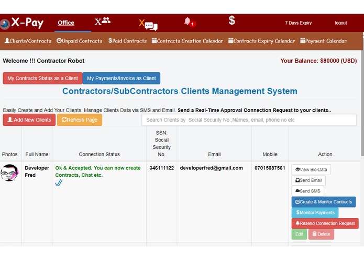Click Resend Connection Request button

(x=325, y=223)
